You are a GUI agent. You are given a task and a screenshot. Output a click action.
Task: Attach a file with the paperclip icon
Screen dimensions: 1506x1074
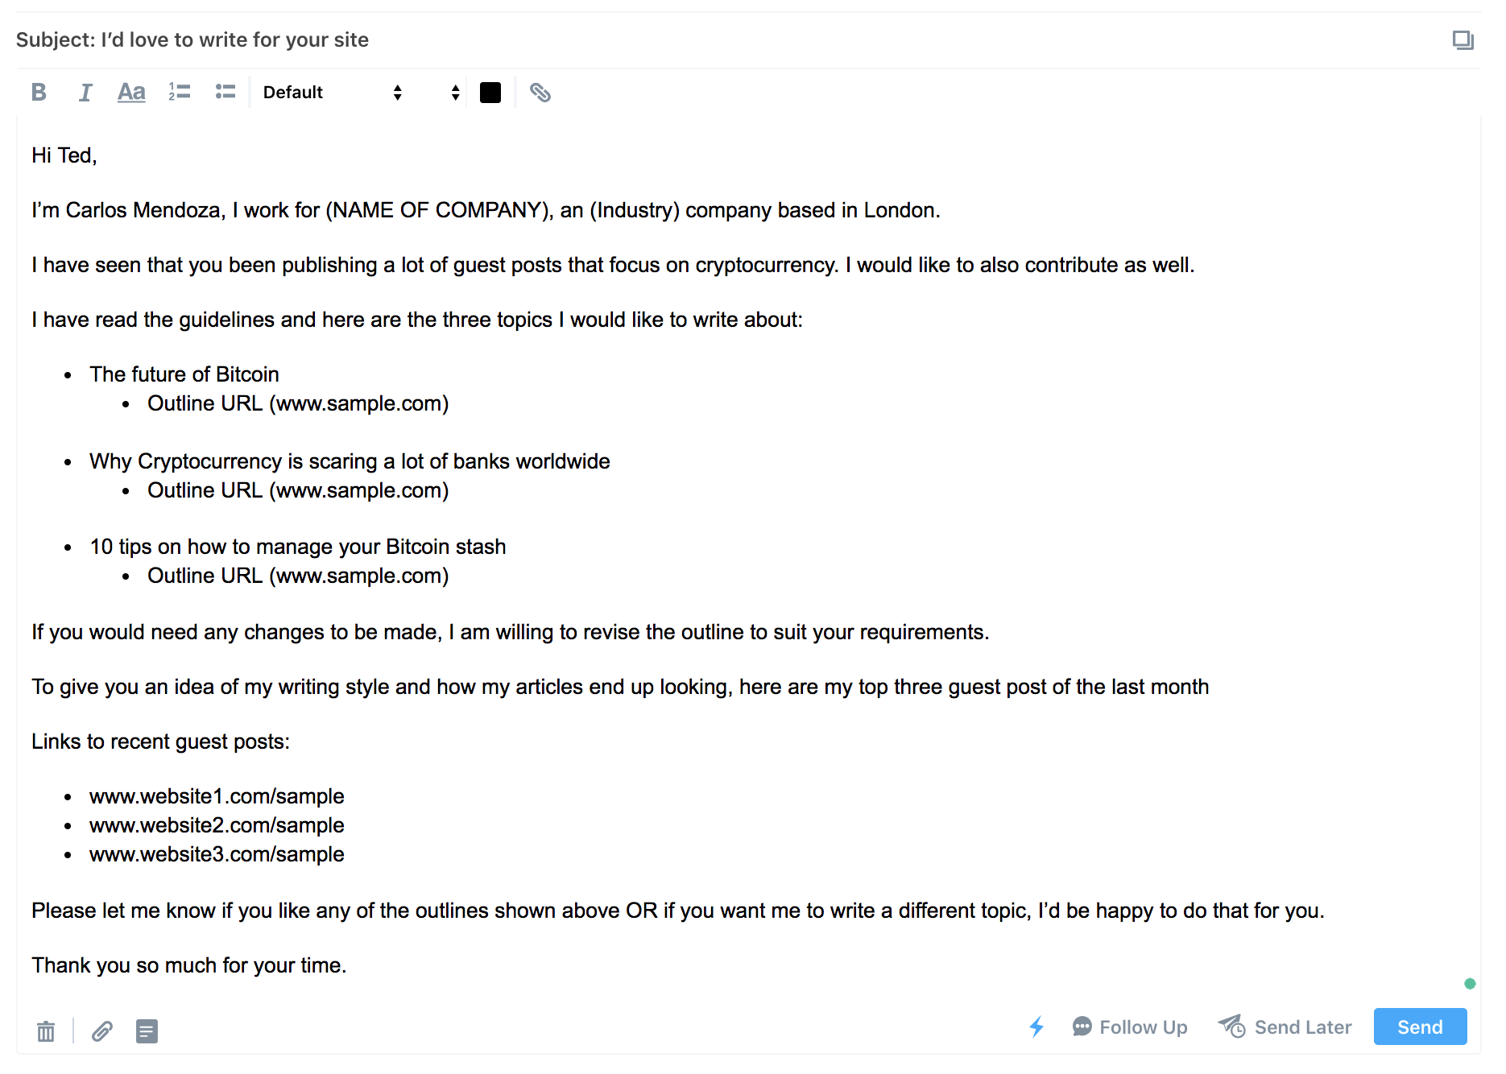(102, 1031)
